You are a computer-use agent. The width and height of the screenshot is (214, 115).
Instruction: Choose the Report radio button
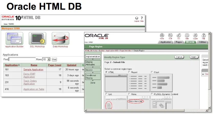[x=129, y=72]
